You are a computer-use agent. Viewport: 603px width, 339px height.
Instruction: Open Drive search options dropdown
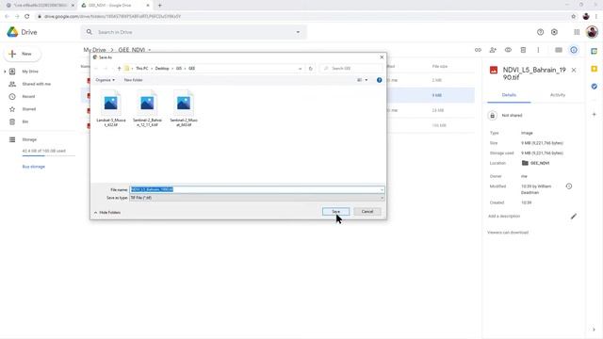(298, 32)
